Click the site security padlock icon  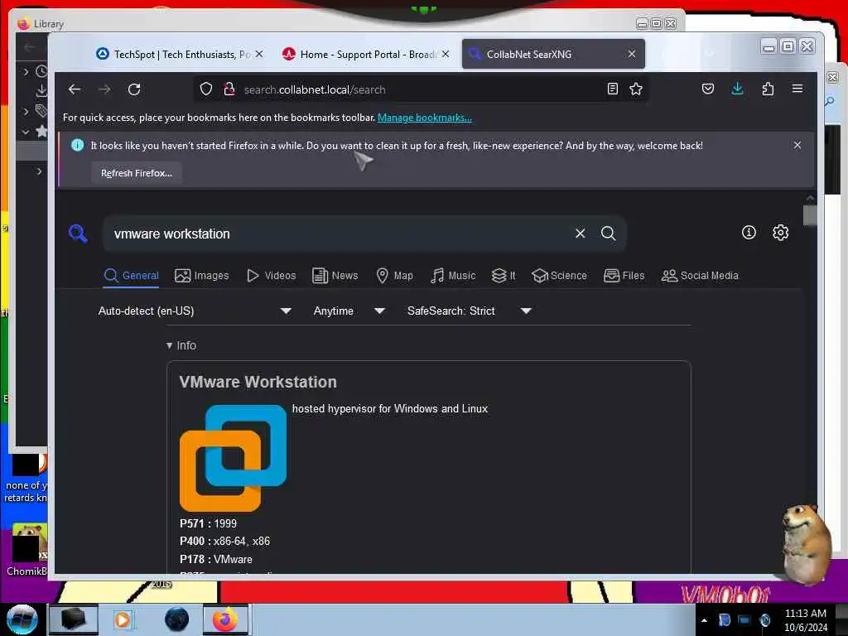(x=229, y=89)
